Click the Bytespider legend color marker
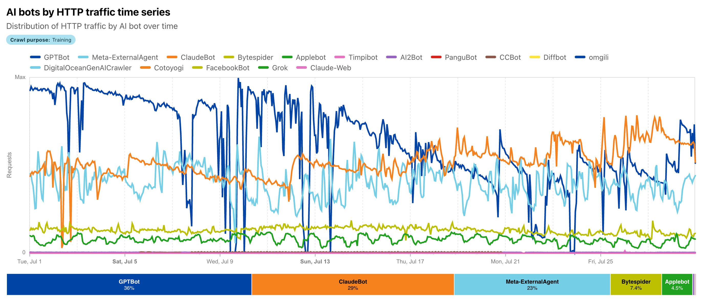Screen dimensions: 704x302 coord(229,57)
